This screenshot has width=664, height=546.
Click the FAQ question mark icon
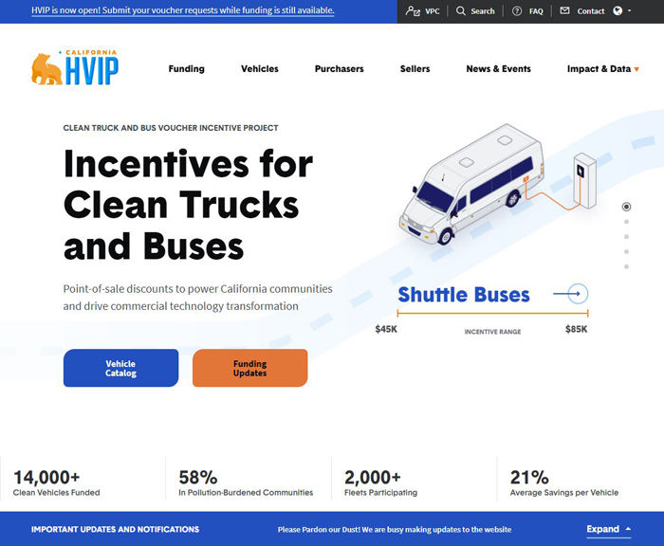pyautogui.click(x=517, y=11)
